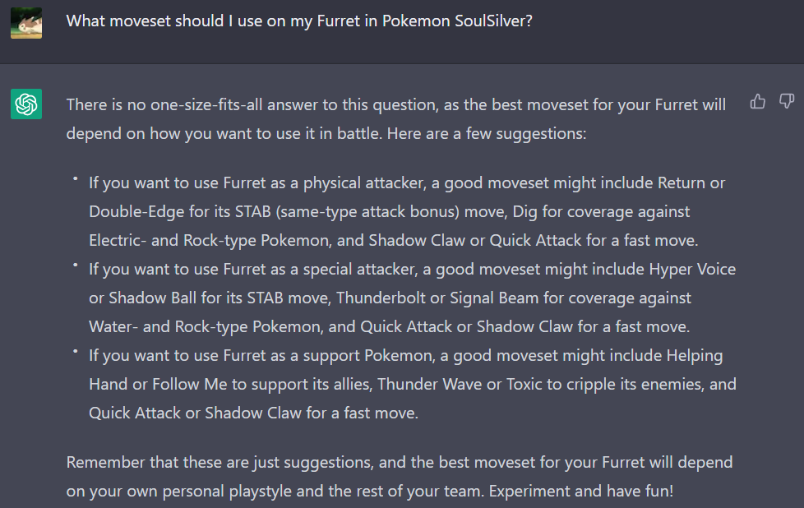Image resolution: width=804 pixels, height=508 pixels.
Task: Click the bullet dot beside special attacker suggestion
Action: pos(76,265)
